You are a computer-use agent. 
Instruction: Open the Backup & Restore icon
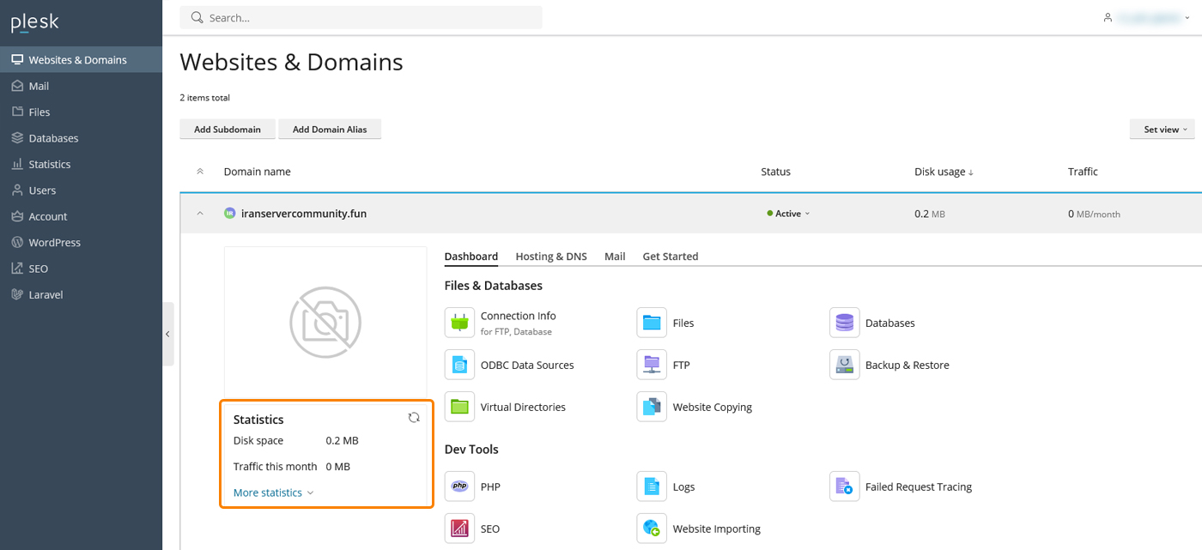coord(844,365)
